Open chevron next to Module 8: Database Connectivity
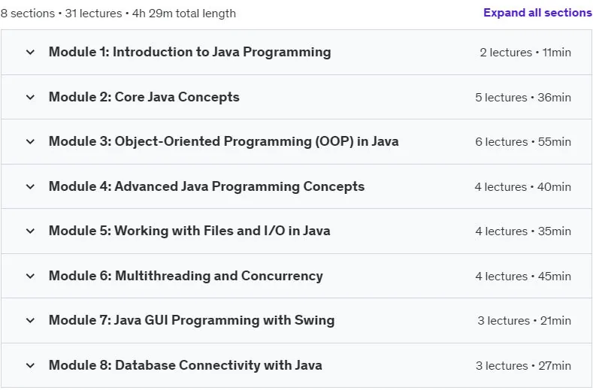The height and width of the screenshot is (390, 593). [30, 365]
